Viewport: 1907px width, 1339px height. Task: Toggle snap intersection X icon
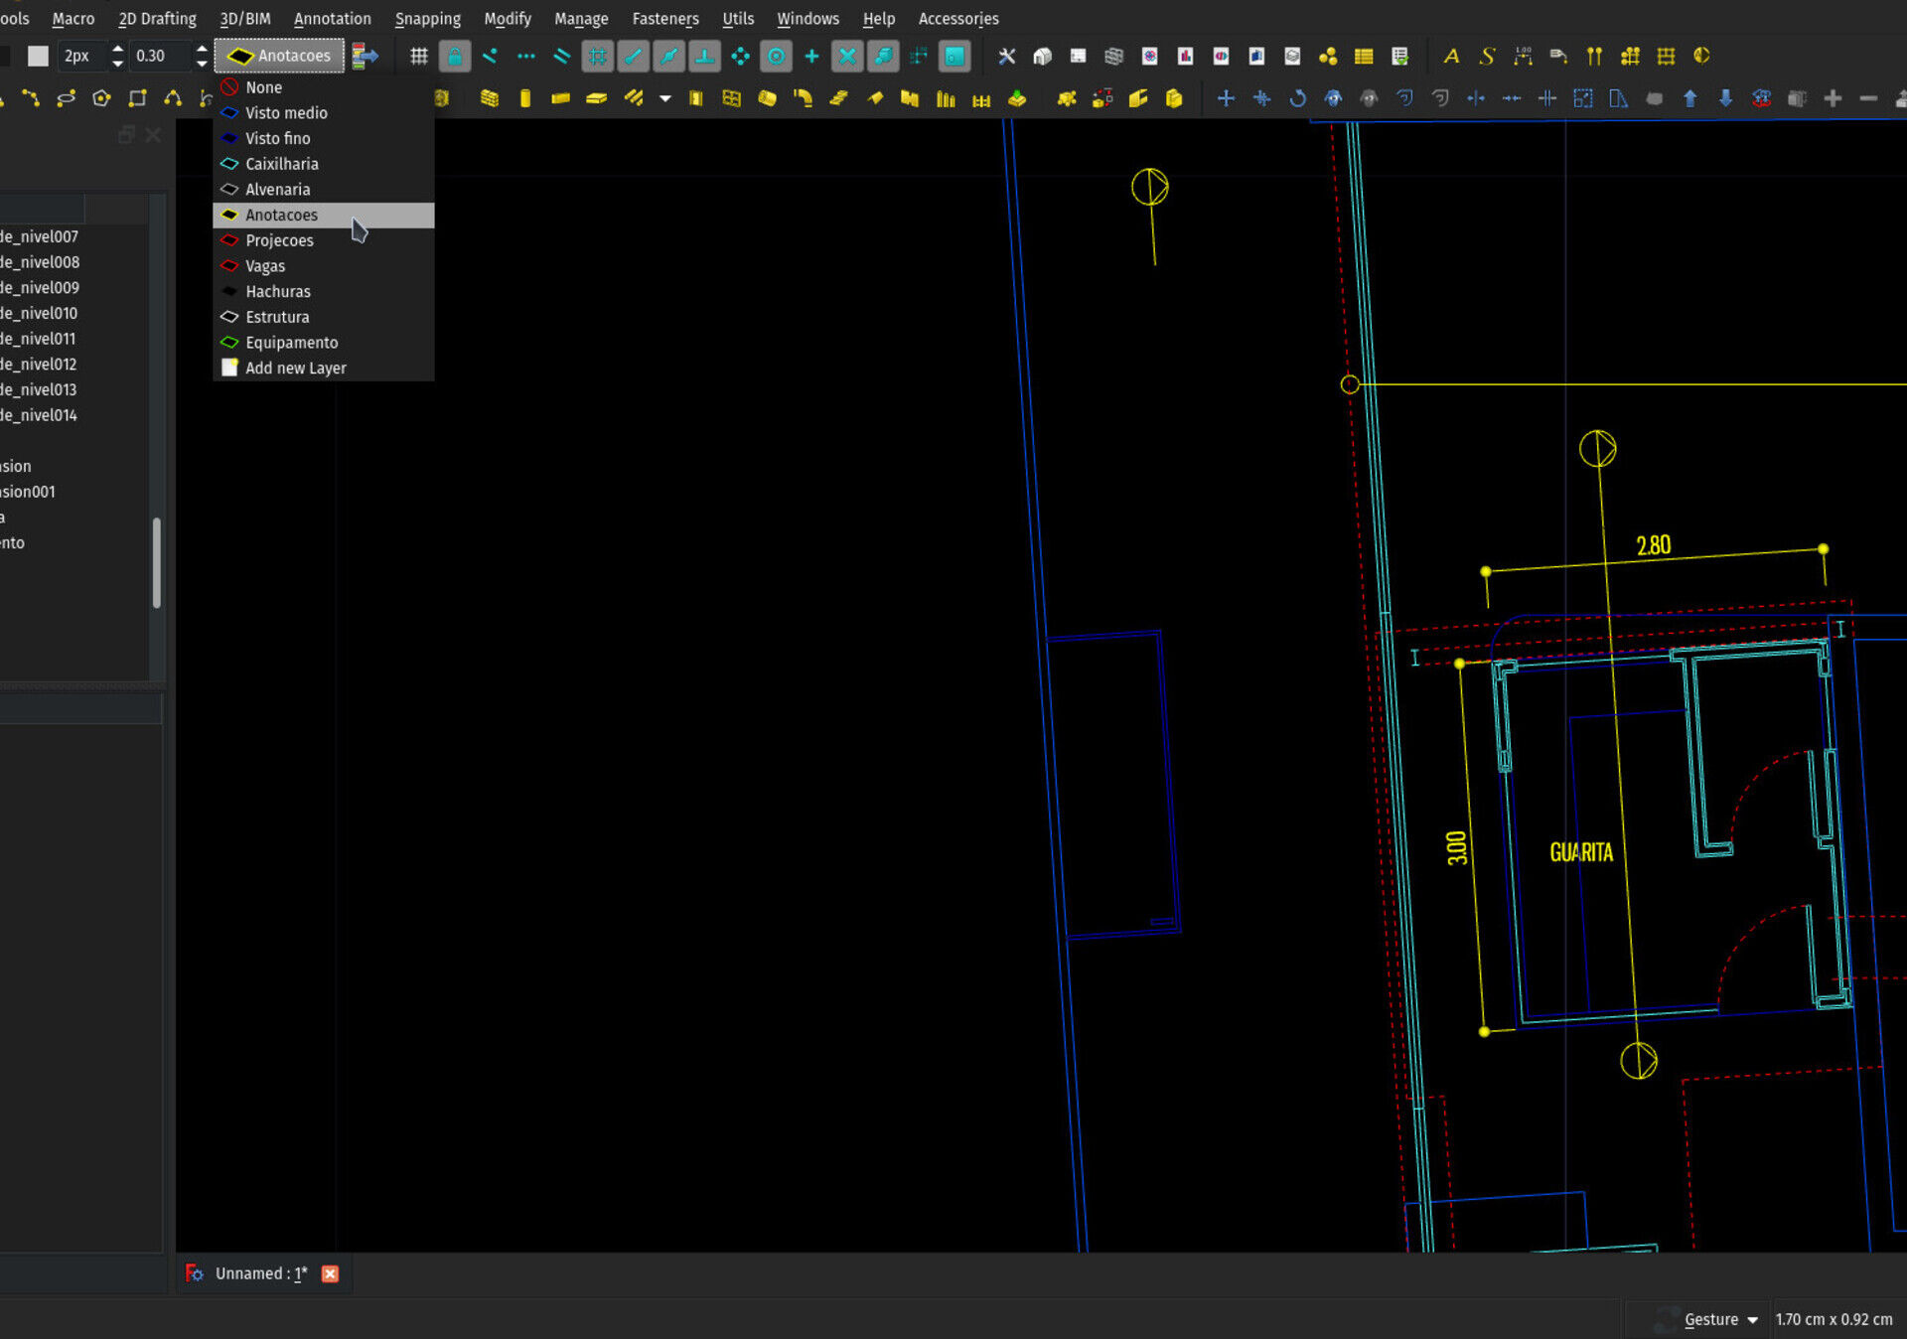[x=847, y=57]
